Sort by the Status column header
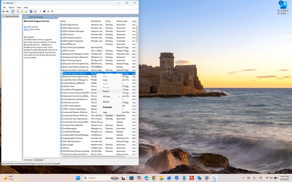Viewport: 292px width, 182px height. 110,21
